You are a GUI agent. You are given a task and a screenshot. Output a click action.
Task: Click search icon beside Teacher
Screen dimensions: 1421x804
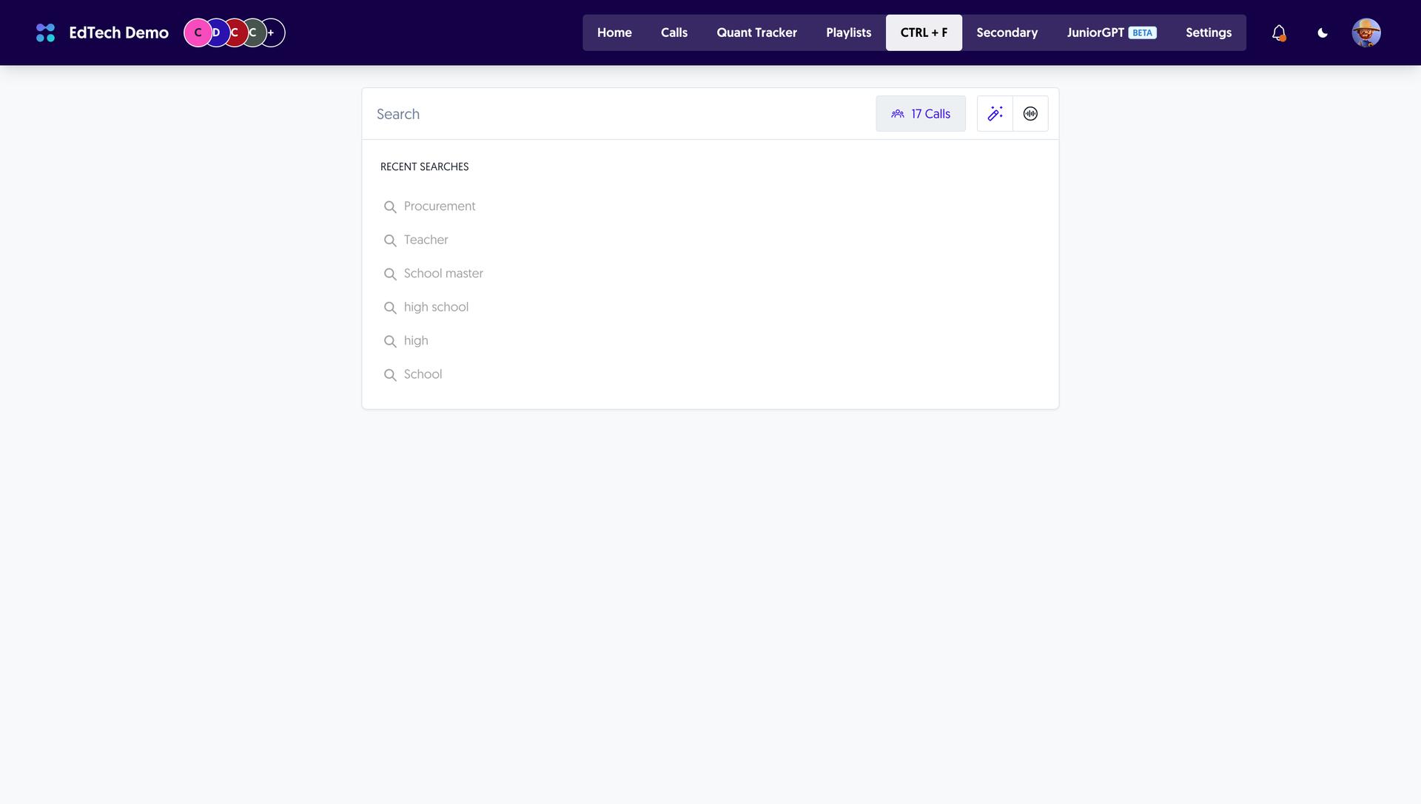pyautogui.click(x=390, y=240)
